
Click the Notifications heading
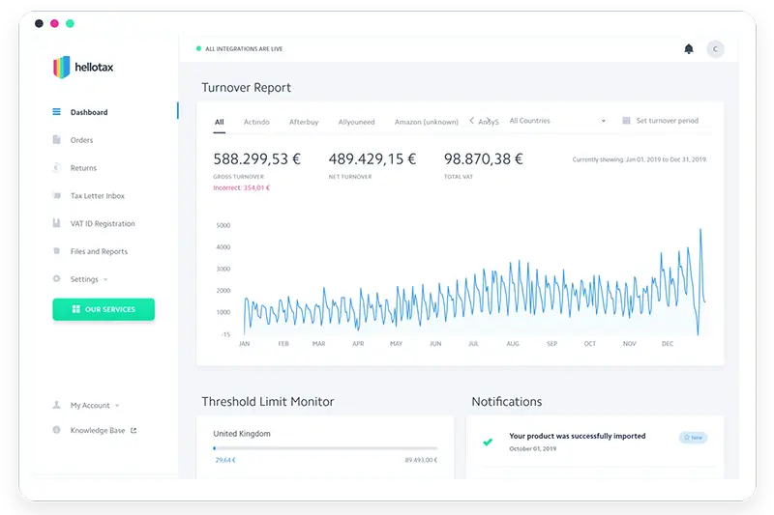click(506, 402)
